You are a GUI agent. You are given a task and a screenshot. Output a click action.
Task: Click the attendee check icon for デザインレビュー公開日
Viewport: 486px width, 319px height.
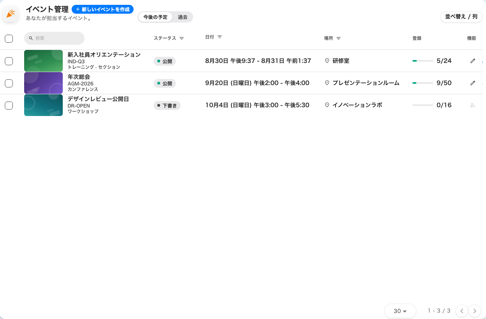[x=473, y=105]
